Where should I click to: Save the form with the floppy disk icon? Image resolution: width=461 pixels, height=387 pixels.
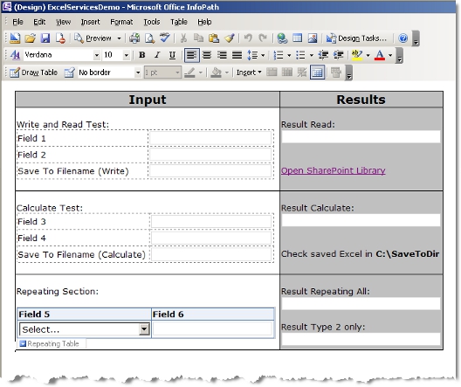[x=45, y=38]
